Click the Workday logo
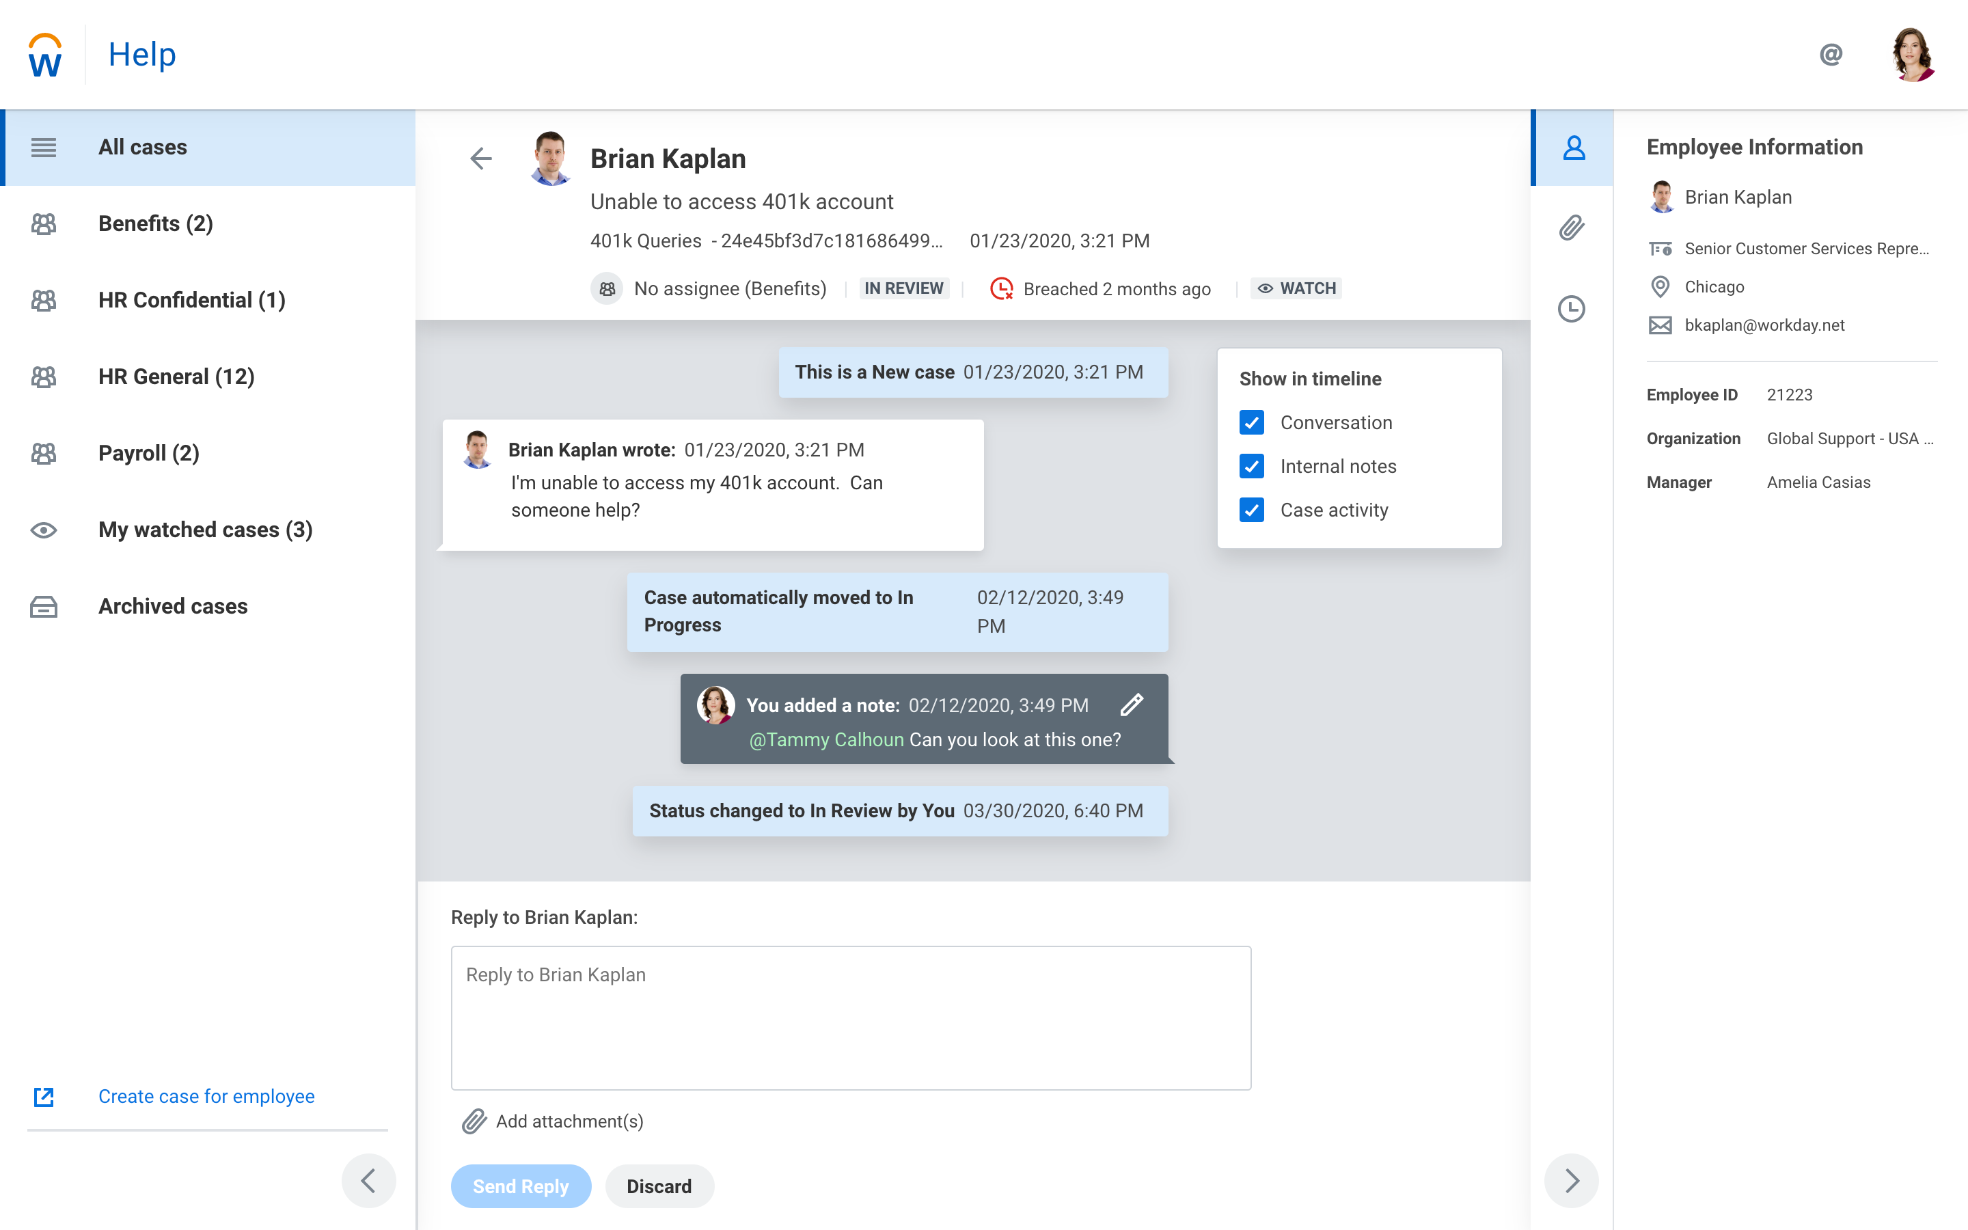Image resolution: width=1968 pixels, height=1230 pixels. [46, 54]
